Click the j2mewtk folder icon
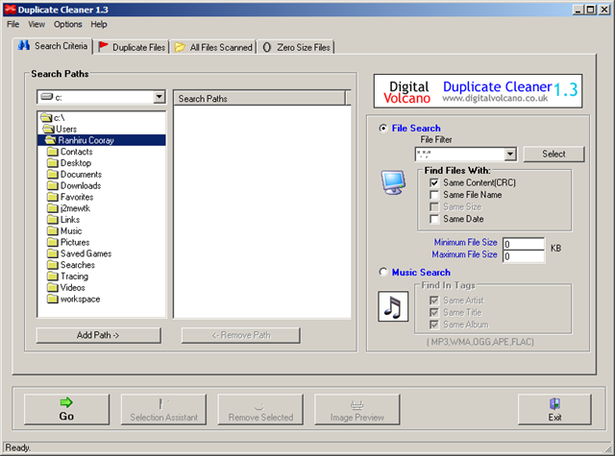This screenshot has width=615, height=456. pyautogui.click(x=52, y=208)
